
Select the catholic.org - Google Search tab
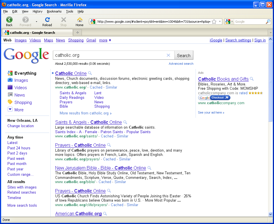(x=37, y=32)
